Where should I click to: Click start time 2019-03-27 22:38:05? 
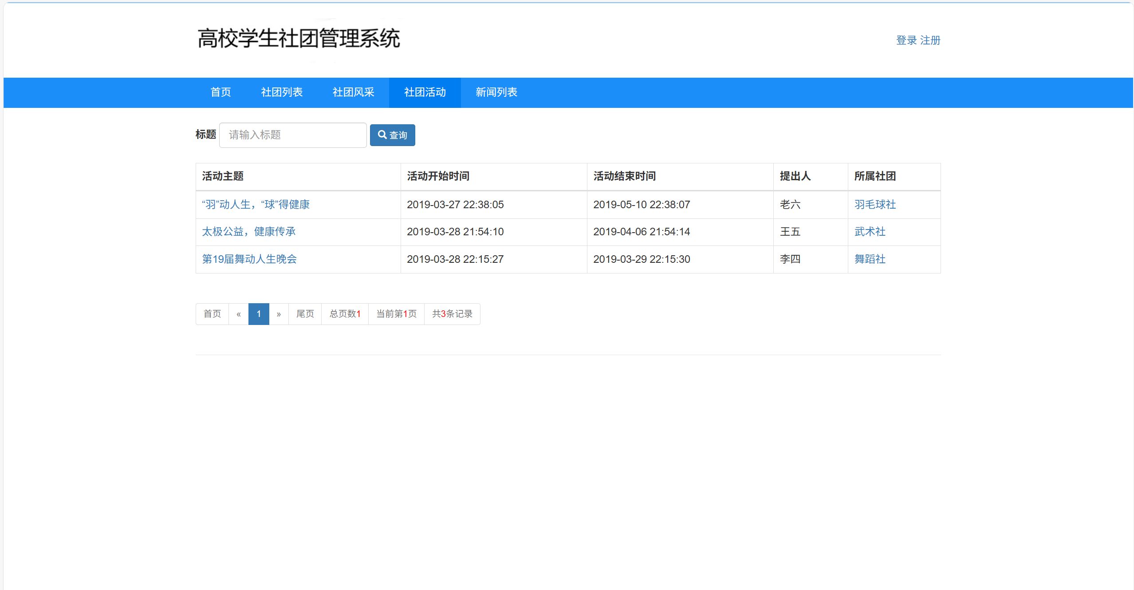click(x=455, y=205)
